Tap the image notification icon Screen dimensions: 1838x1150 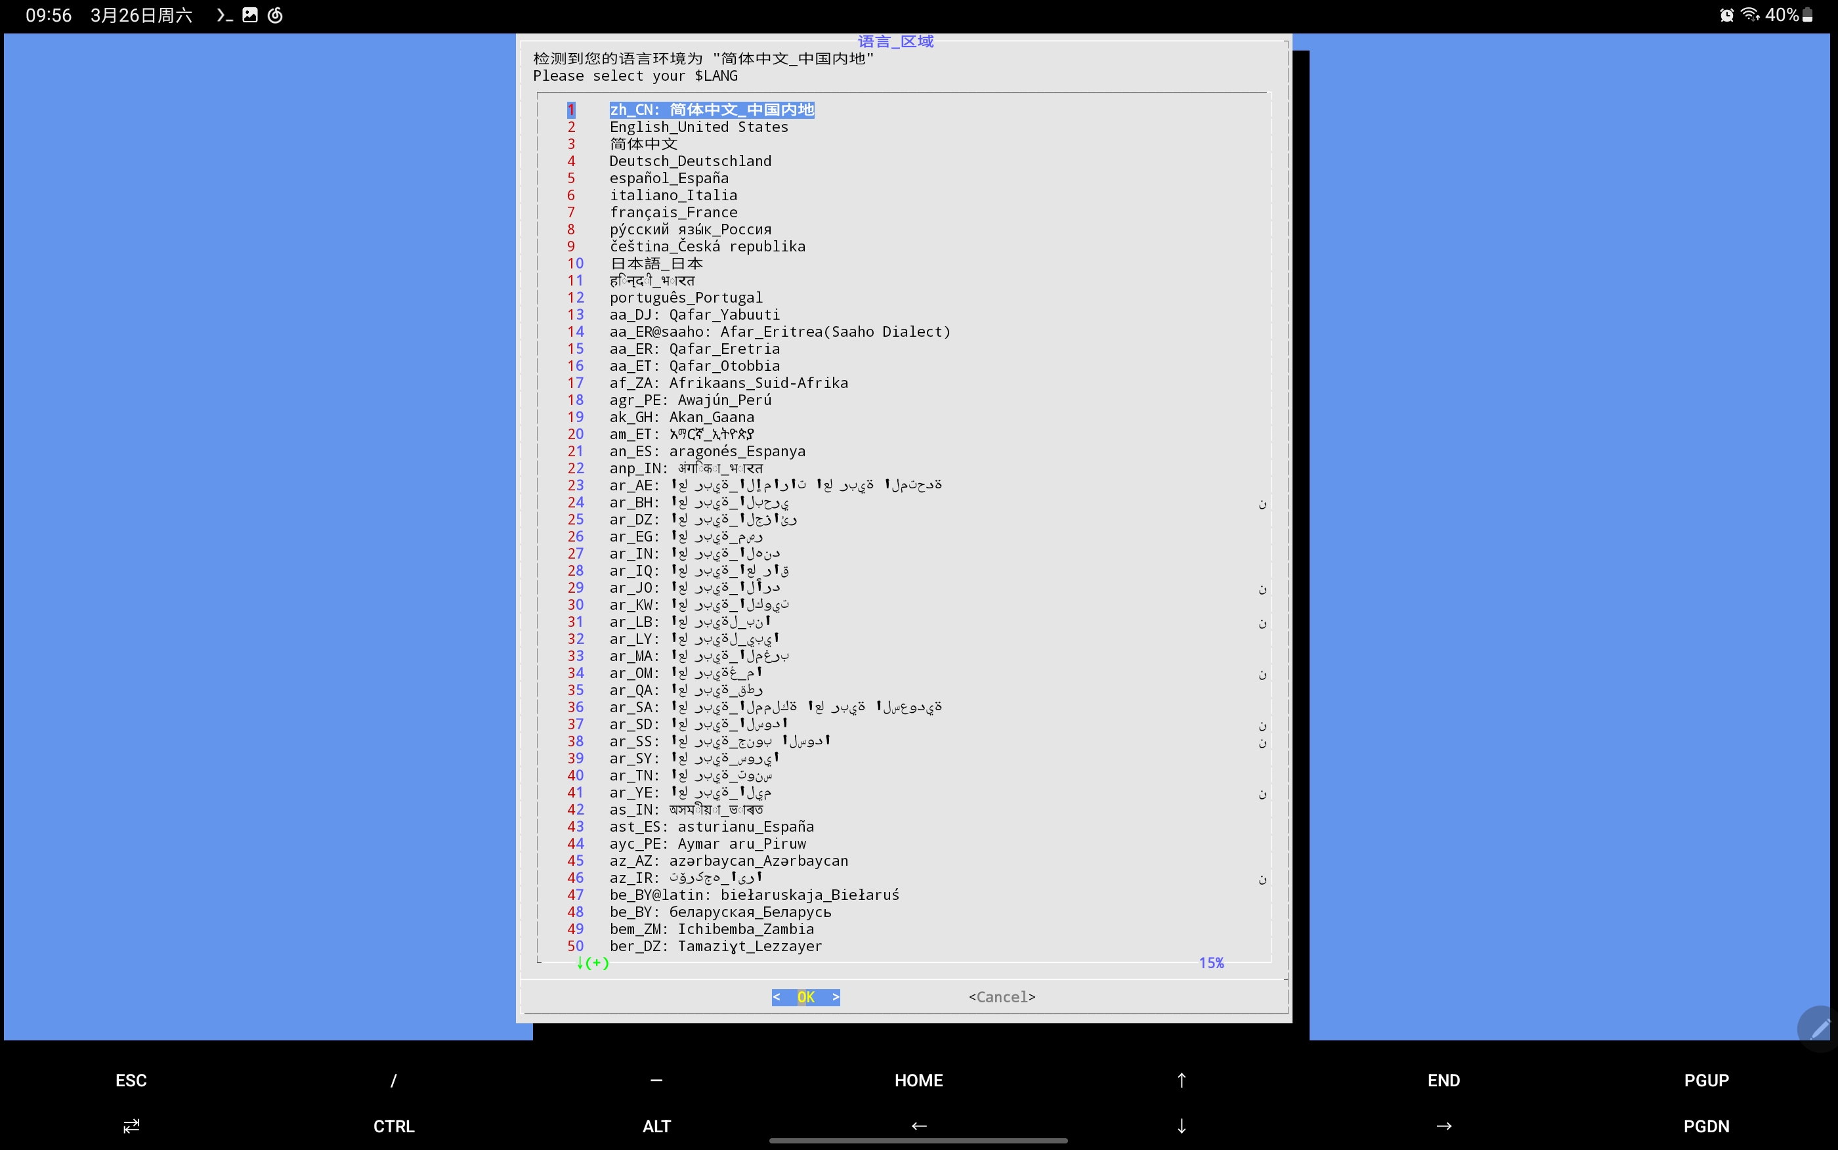[x=250, y=15]
